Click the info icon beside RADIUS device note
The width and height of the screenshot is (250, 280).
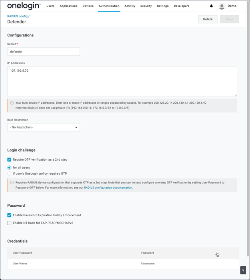coord(12,183)
